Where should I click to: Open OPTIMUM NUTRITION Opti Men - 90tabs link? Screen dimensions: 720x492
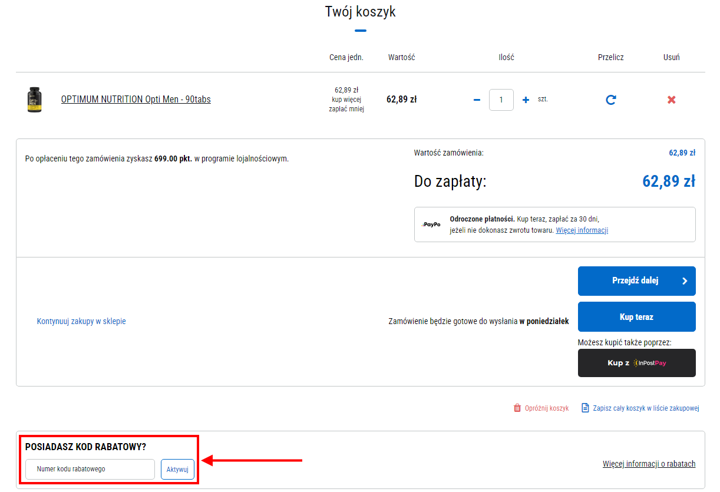click(136, 100)
